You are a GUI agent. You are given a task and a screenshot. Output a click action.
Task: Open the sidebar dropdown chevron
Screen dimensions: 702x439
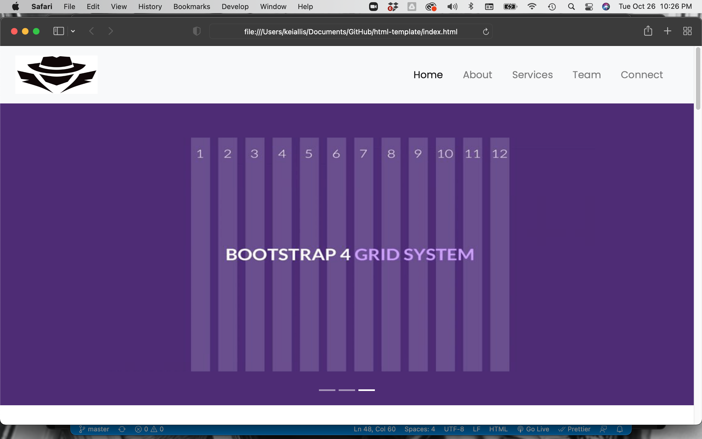coord(73,31)
